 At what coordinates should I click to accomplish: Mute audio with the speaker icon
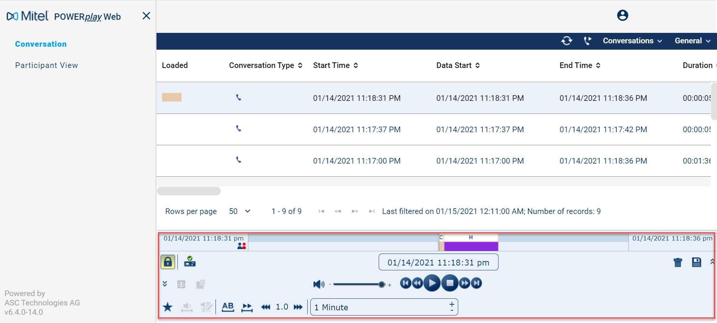coord(319,285)
